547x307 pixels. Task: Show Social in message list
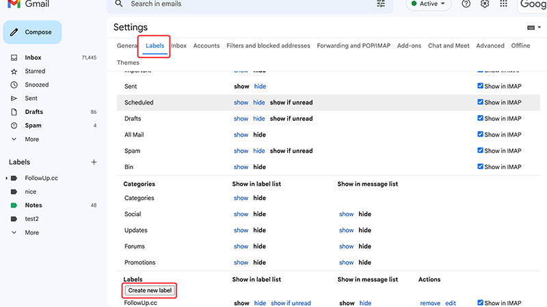coord(347,214)
